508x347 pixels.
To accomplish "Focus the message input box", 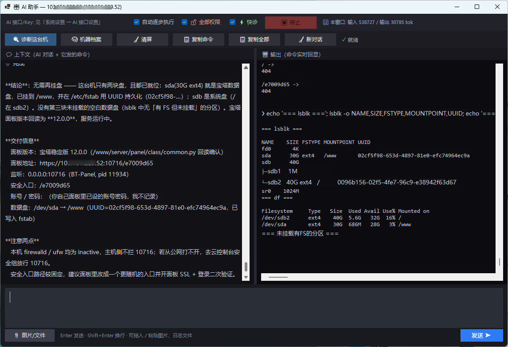I will [x=254, y=307].
